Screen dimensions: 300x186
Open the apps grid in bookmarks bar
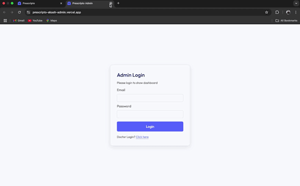[5, 20]
